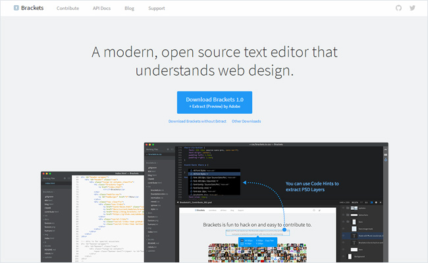Toggle eye of highlighted 'Made with' text layer
The width and height of the screenshot is (428, 263).
[x=343, y=236]
